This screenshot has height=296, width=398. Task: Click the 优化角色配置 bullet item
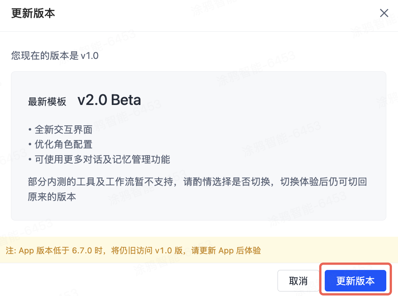[x=63, y=145]
